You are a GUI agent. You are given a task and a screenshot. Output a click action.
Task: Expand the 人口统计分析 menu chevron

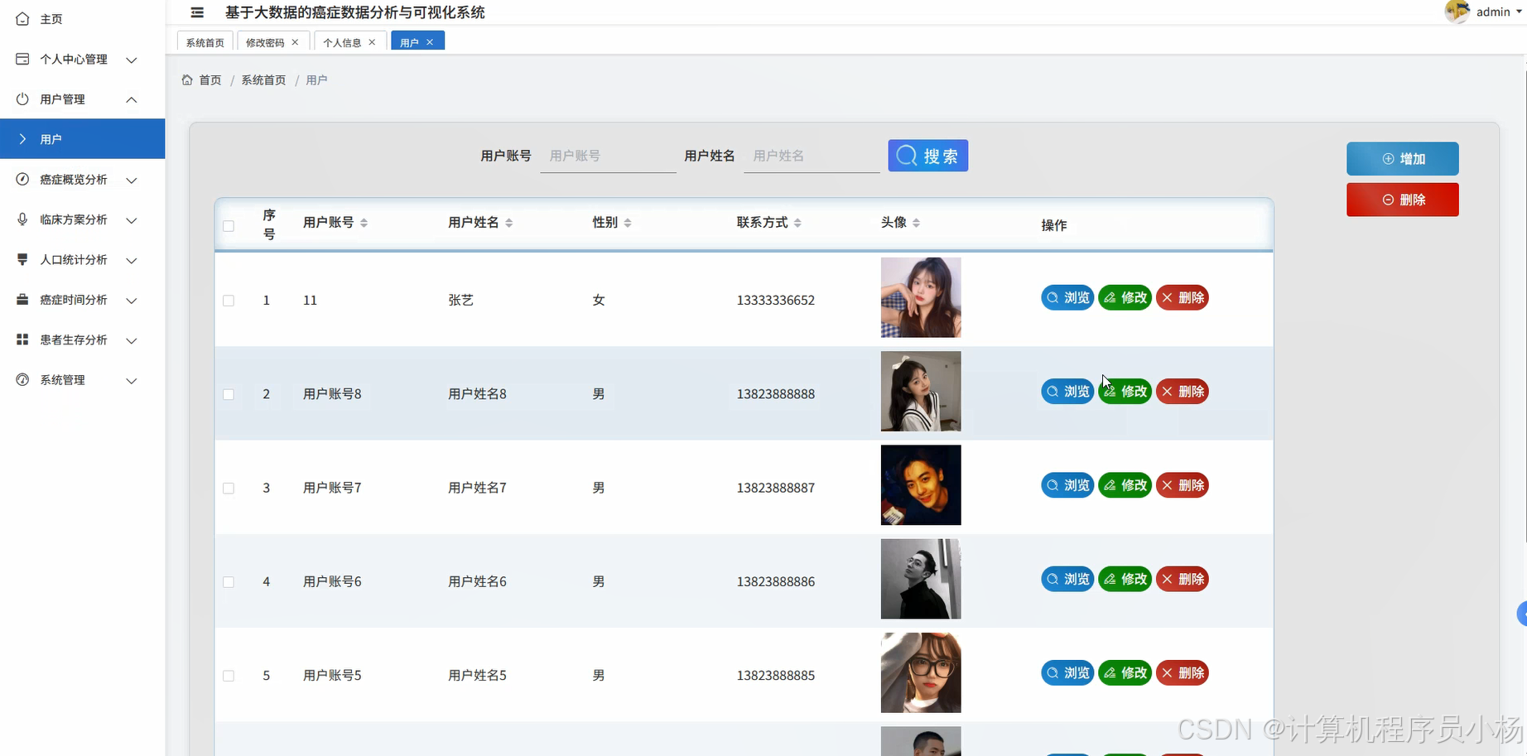(x=132, y=260)
